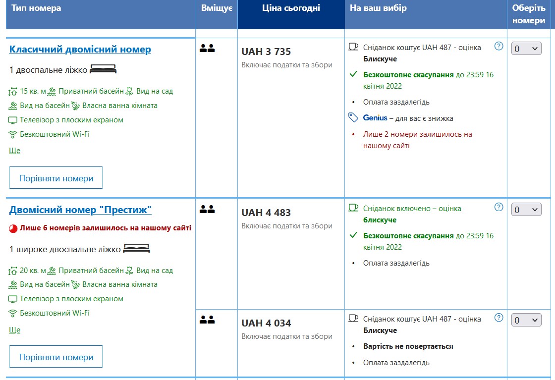Image resolution: width=555 pixels, height=380 pixels.
Task: Click the 'Тип номера' column header
Action: (x=36, y=8)
